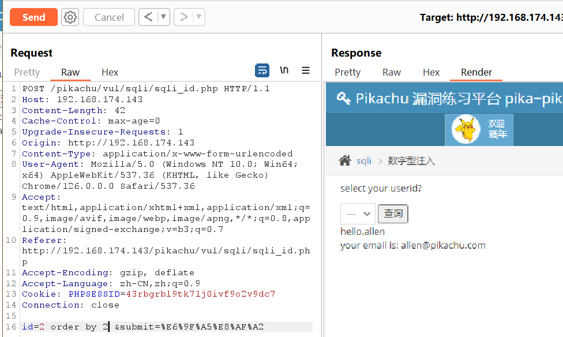Go back to previous request arrow
The width and height of the screenshot is (563, 337).
[x=148, y=17]
